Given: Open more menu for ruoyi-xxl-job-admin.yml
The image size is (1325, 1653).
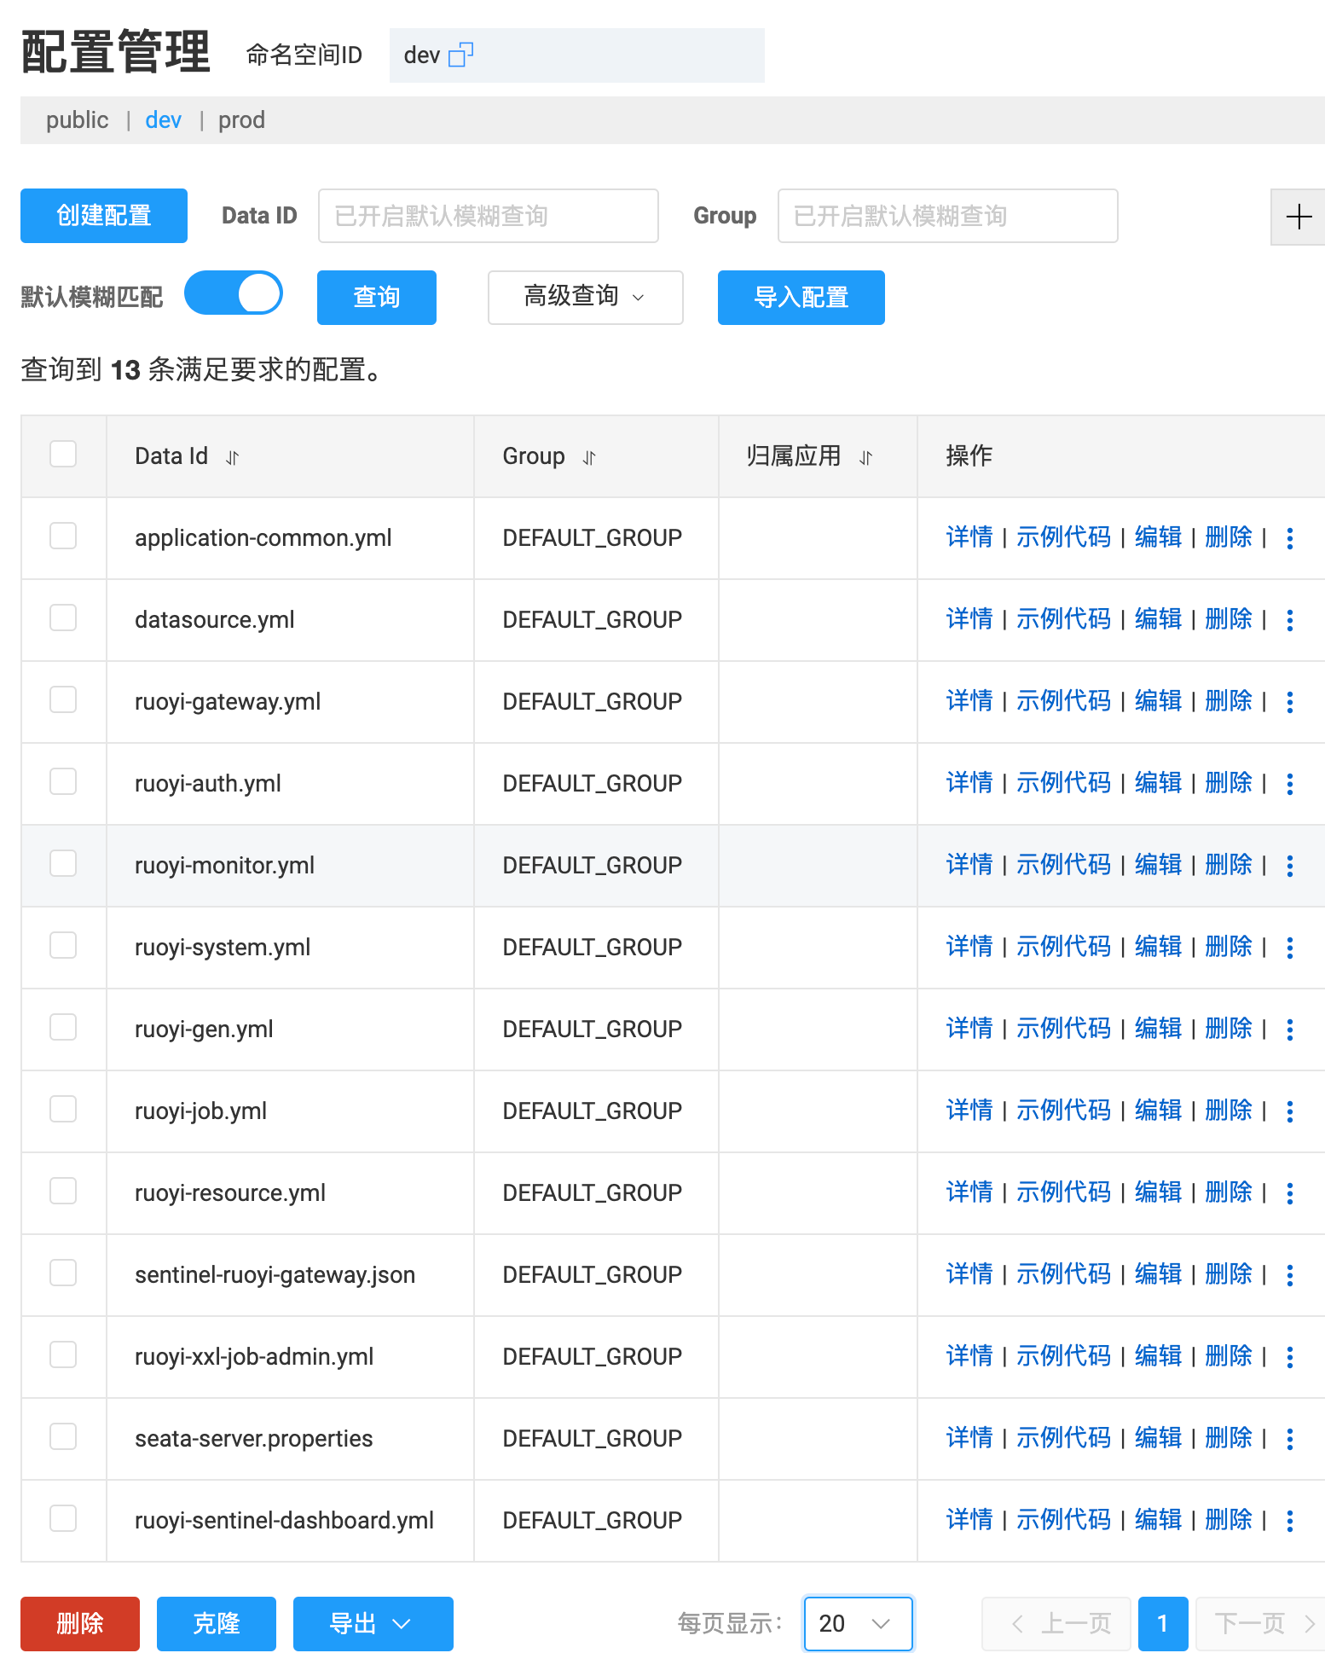Looking at the screenshot, I should pyautogui.click(x=1290, y=1357).
